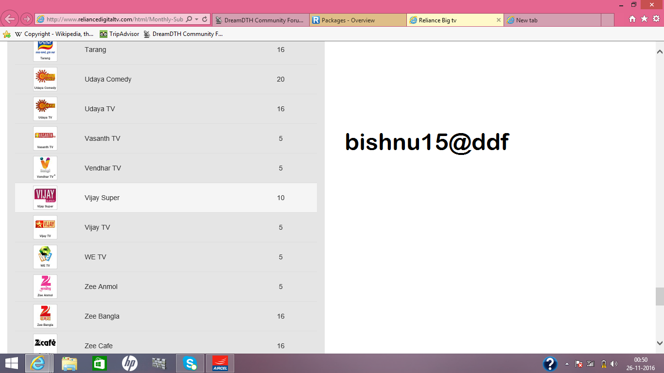The image size is (664, 373).
Task: Click the Vijay TV channel logo
Action: pyautogui.click(x=45, y=227)
